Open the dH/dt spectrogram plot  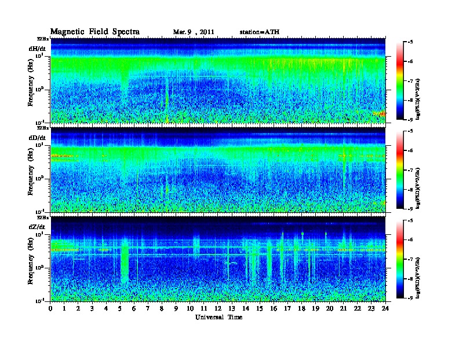(218, 80)
